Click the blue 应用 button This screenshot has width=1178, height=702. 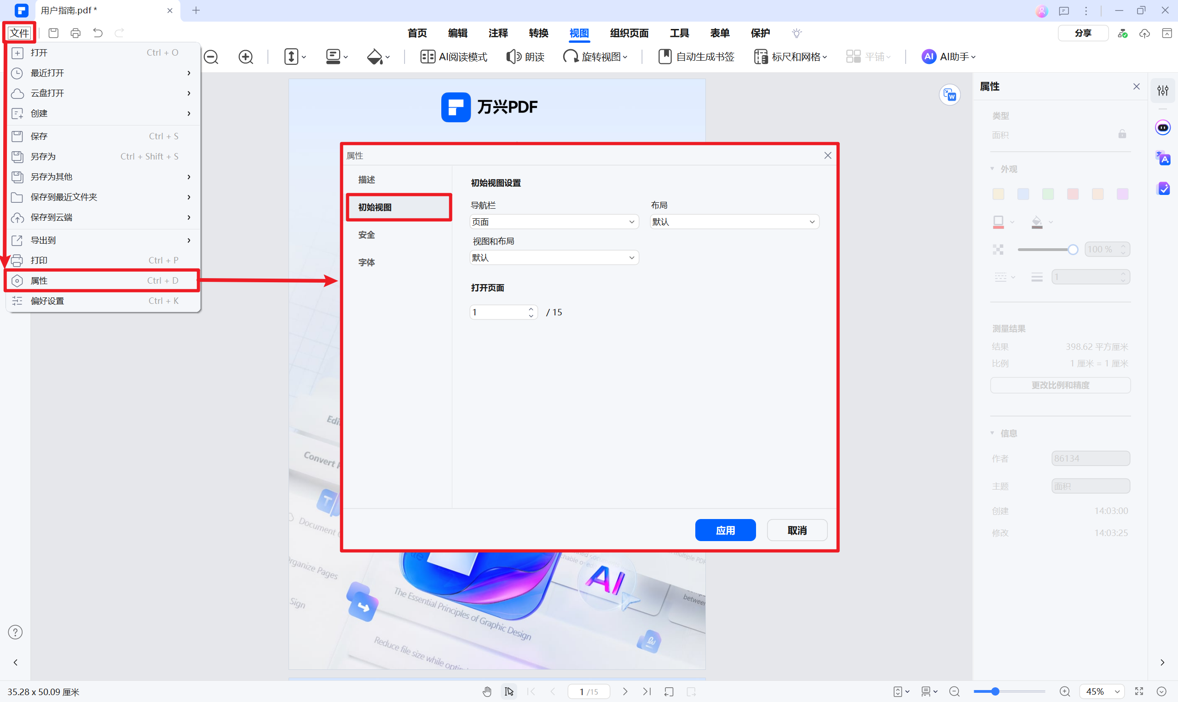pyautogui.click(x=725, y=530)
